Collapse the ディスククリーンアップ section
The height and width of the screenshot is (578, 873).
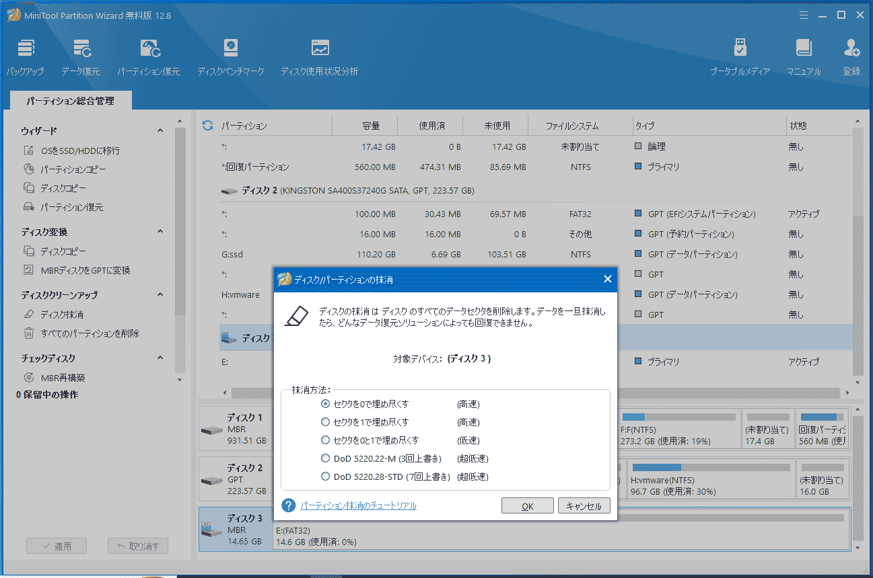point(160,295)
